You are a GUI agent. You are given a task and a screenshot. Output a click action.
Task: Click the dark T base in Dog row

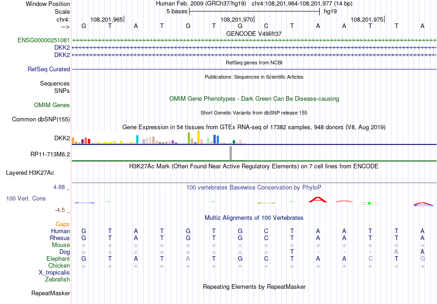tap(292, 252)
